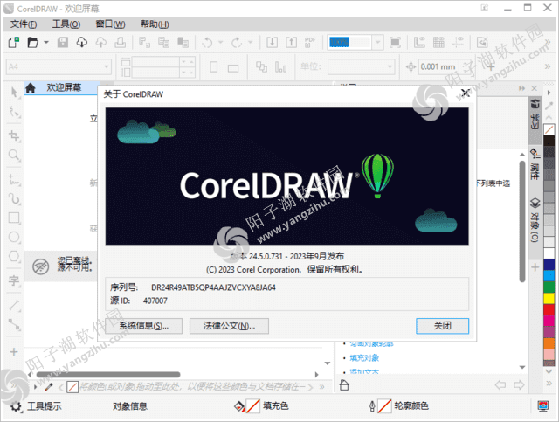Click the eyedropper icon by document palette

tap(49, 387)
